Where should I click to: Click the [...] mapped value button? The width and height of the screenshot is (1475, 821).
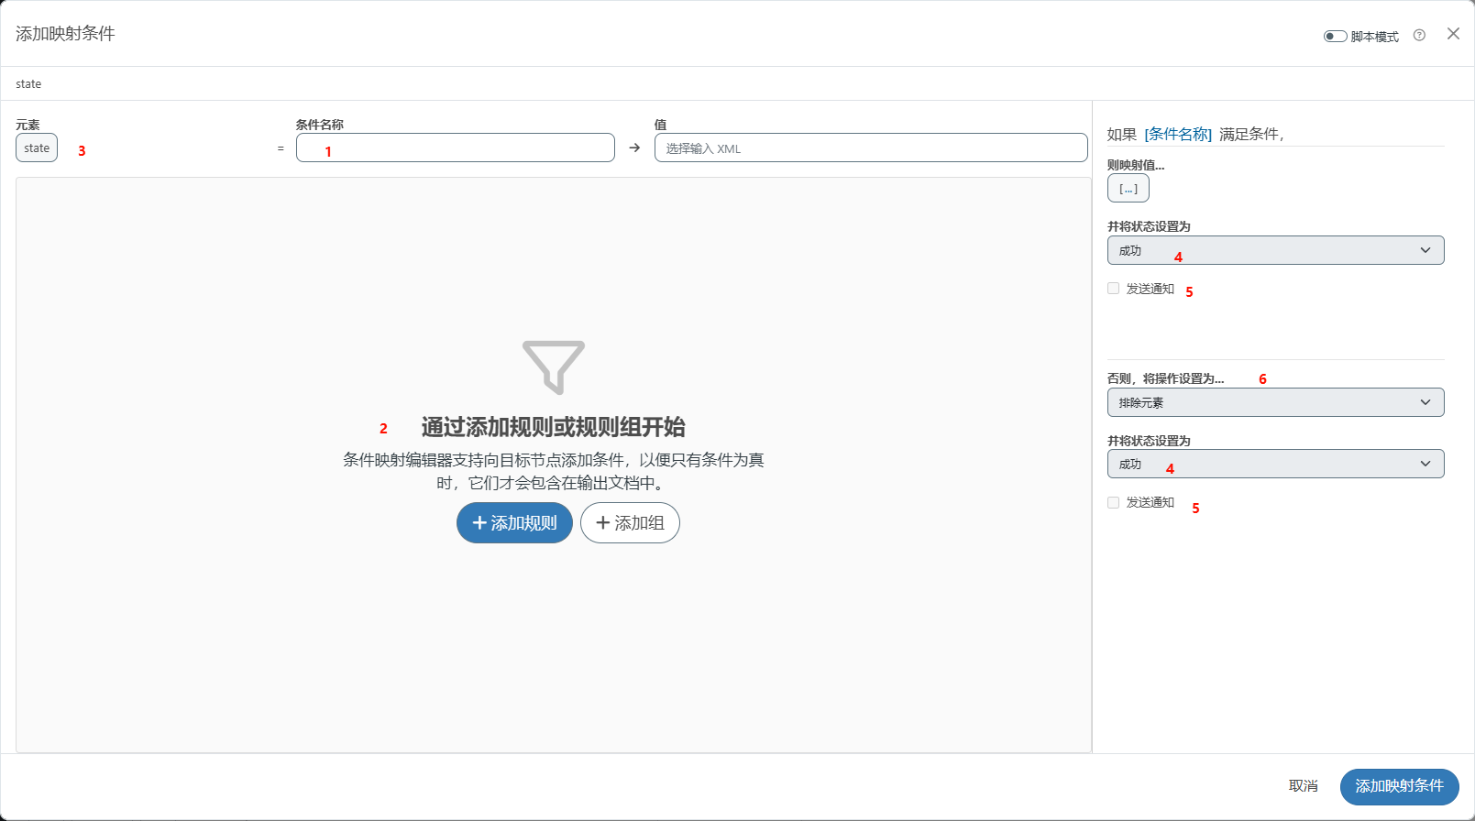coord(1128,189)
